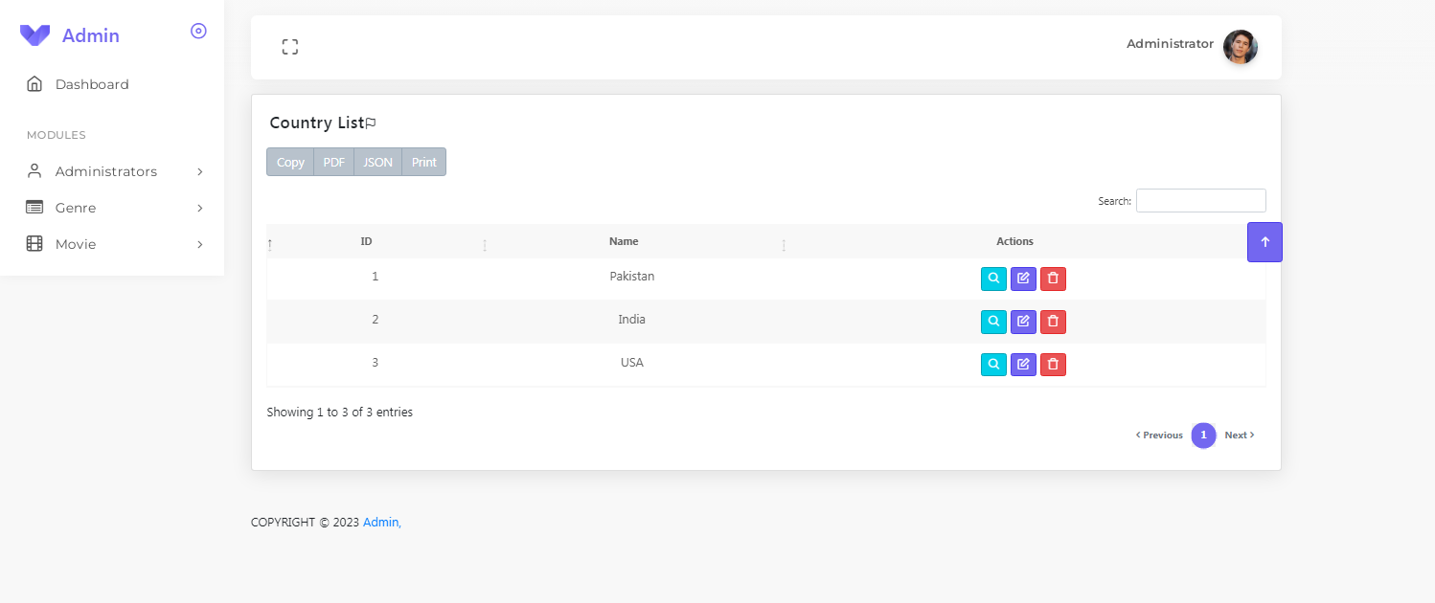Image resolution: width=1435 pixels, height=603 pixels.
Task: Delete the USA country record
Action: [x=1053, y=364]
